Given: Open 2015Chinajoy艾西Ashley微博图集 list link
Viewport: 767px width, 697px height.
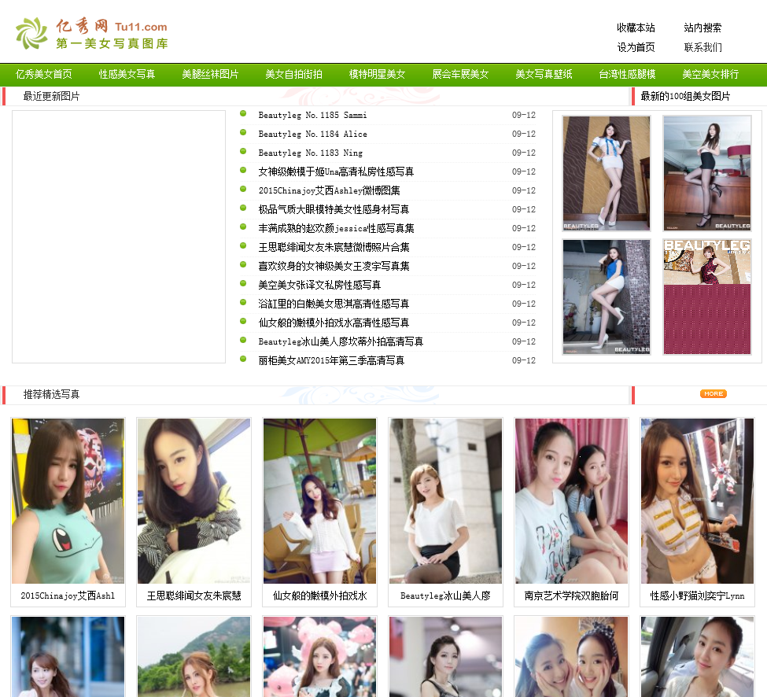Looking at the screenshot, I should click(329, 190).
